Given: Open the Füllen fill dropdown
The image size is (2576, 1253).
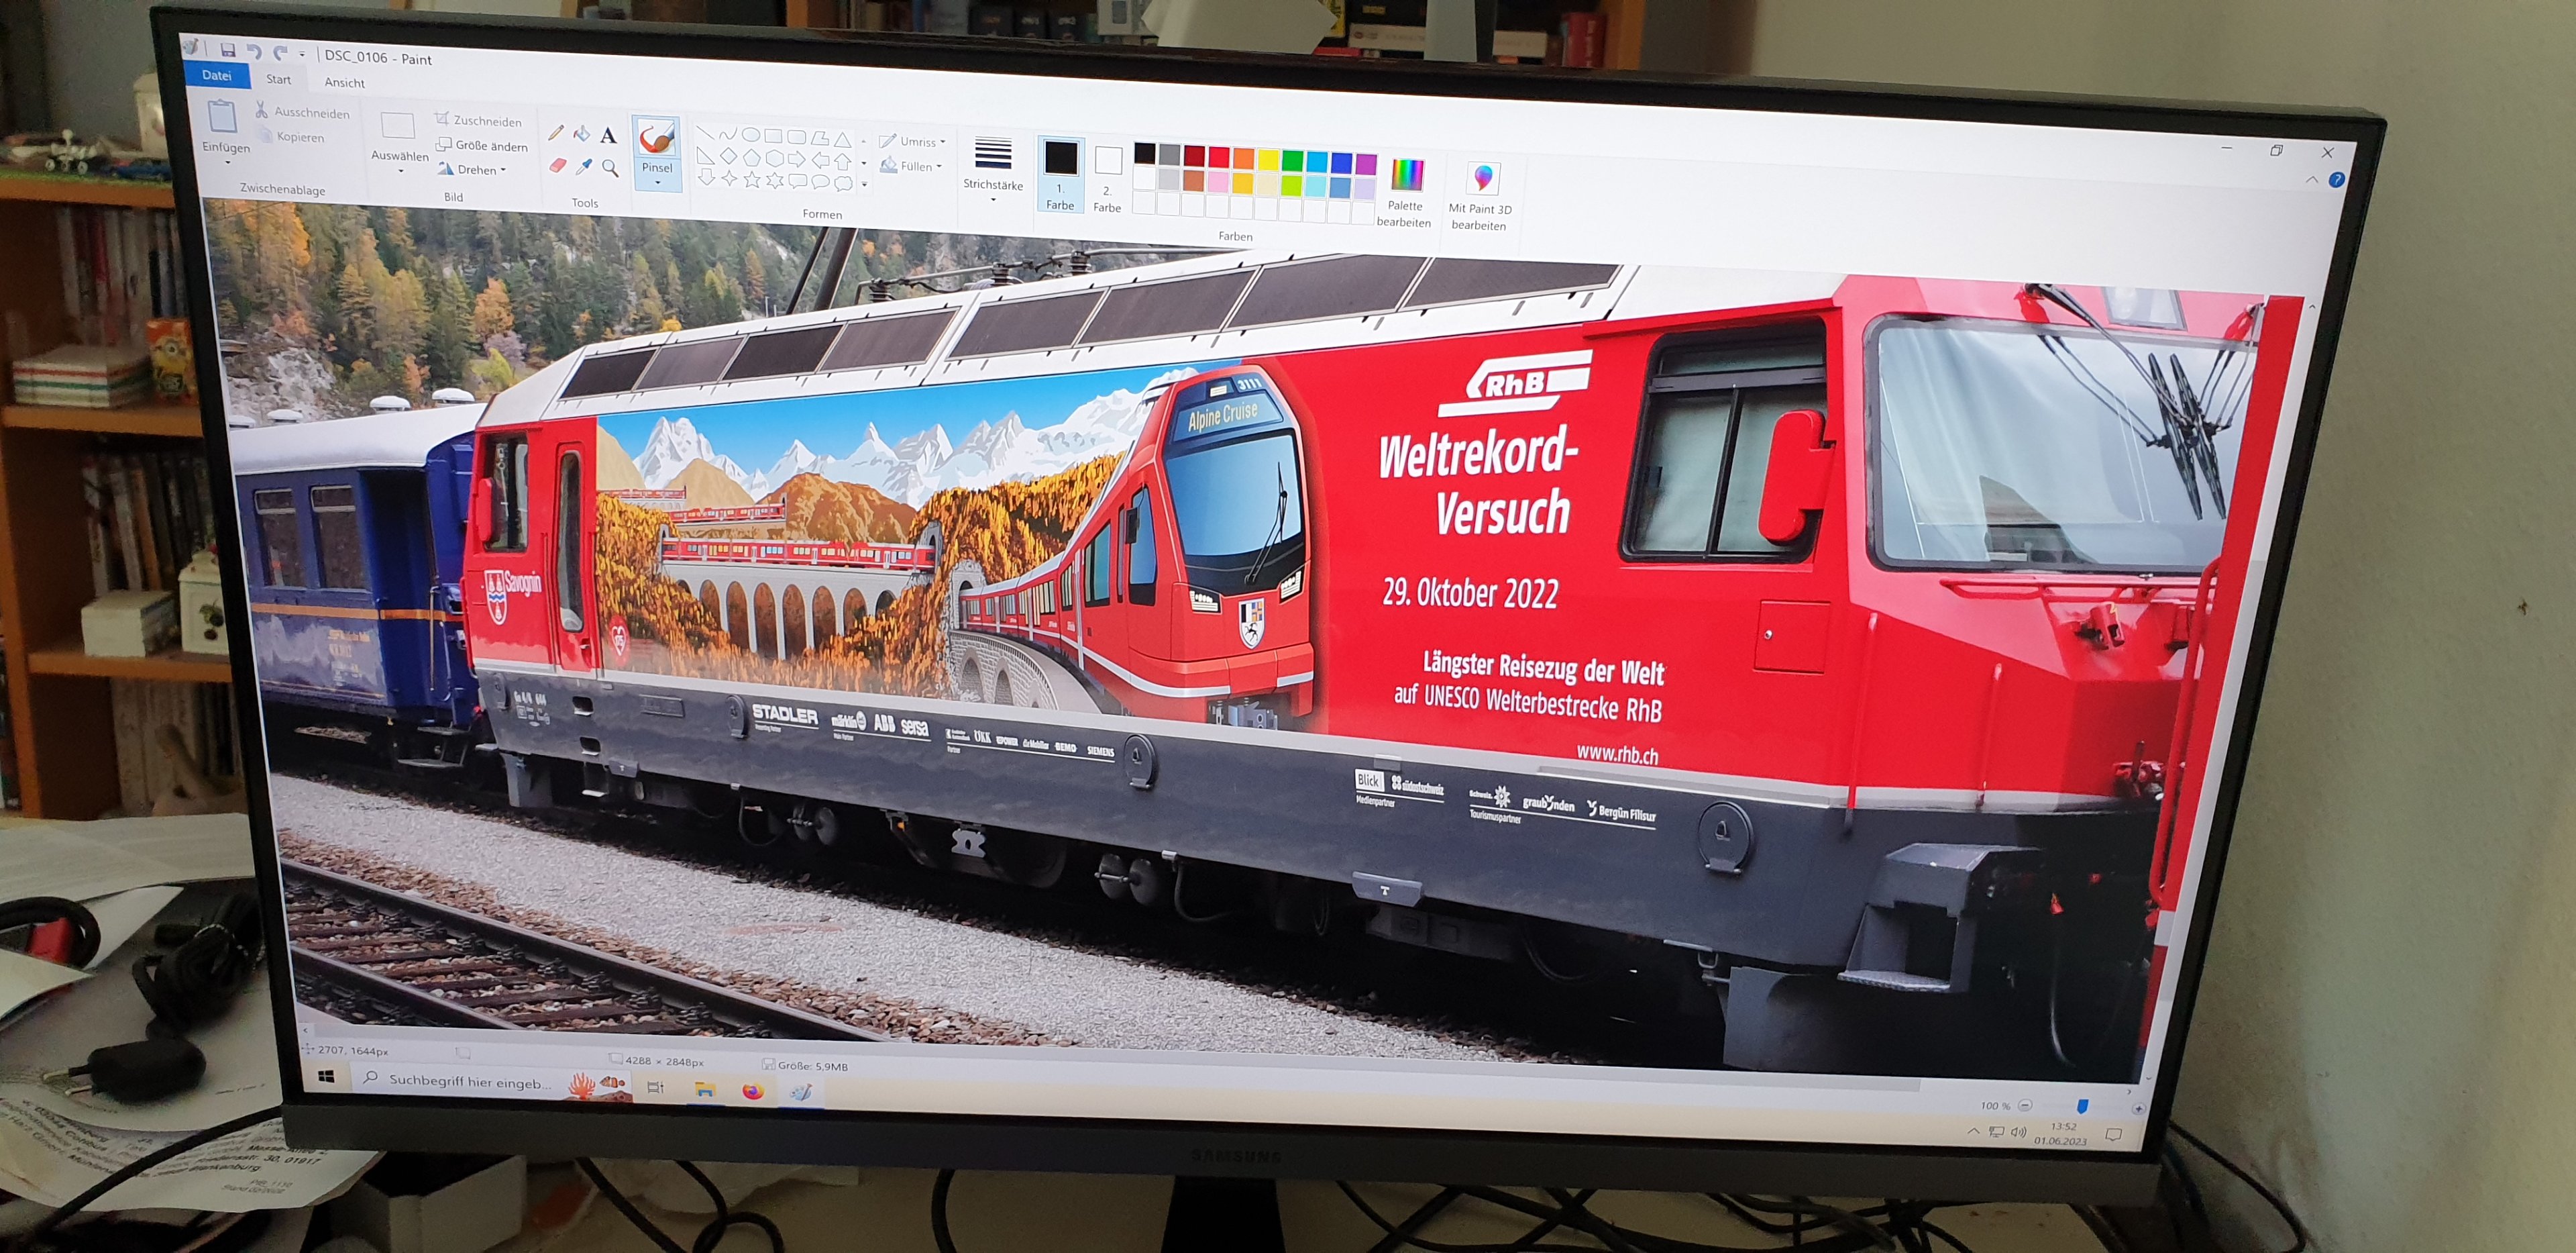Looking at the screenshot, I should coord(911,166).
